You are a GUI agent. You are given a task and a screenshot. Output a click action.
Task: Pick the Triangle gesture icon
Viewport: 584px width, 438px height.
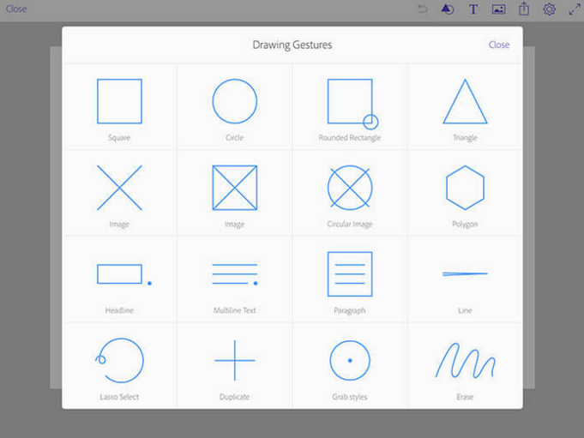click(x=465, y=101)
